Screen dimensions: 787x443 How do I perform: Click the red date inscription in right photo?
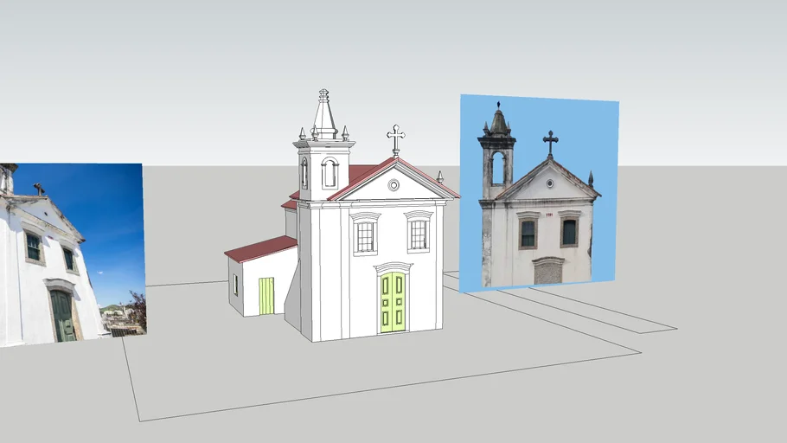pyautogui.click(x=548, y=215)
